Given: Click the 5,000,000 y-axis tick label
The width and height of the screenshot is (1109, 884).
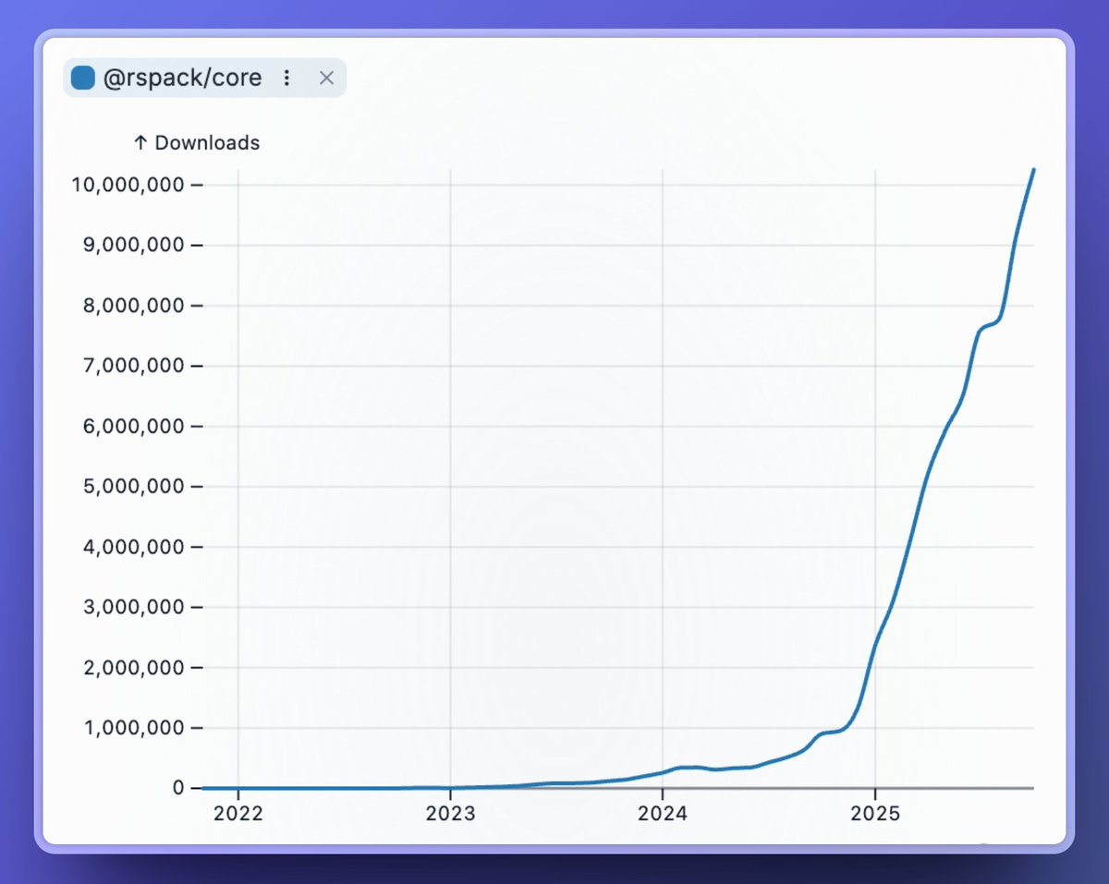Looking at the screenshot, I should coord(133,486).
